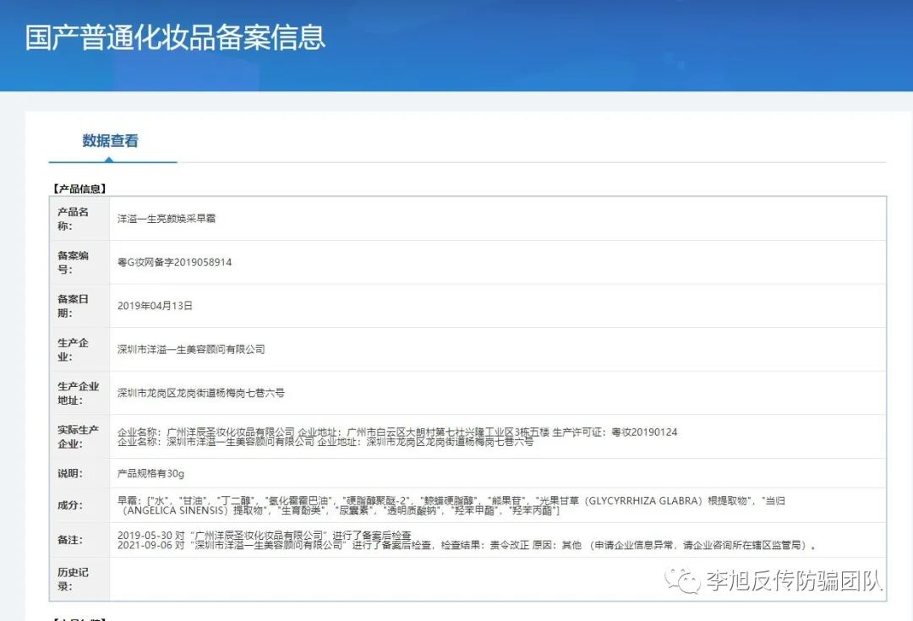This screenshot has width=913, height=621.
Task: Select the manufacturer 深圳市洋溢一生美容顾问有限公司 value
Action: [191, 349]
